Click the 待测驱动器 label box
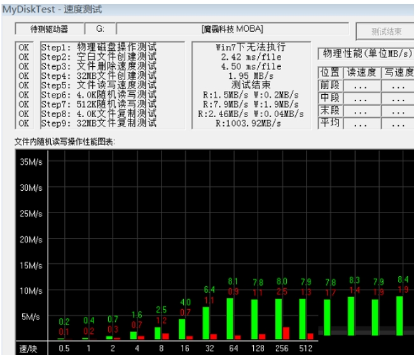Image resolution: width=416 pixels, height=355 pixels. [x=50, y=29]
